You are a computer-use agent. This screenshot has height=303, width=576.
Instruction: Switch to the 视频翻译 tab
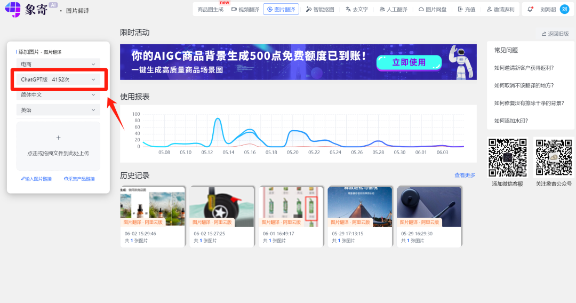tap(245, 9)
